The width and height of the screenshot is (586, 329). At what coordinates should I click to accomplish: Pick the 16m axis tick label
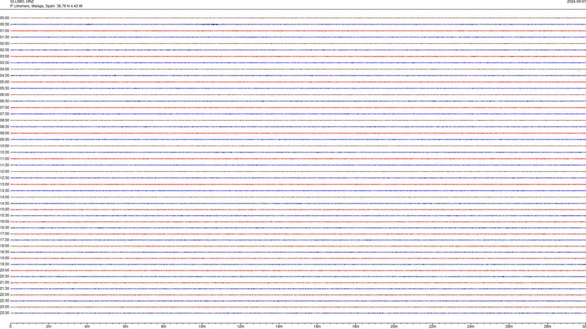pos(317,327)
